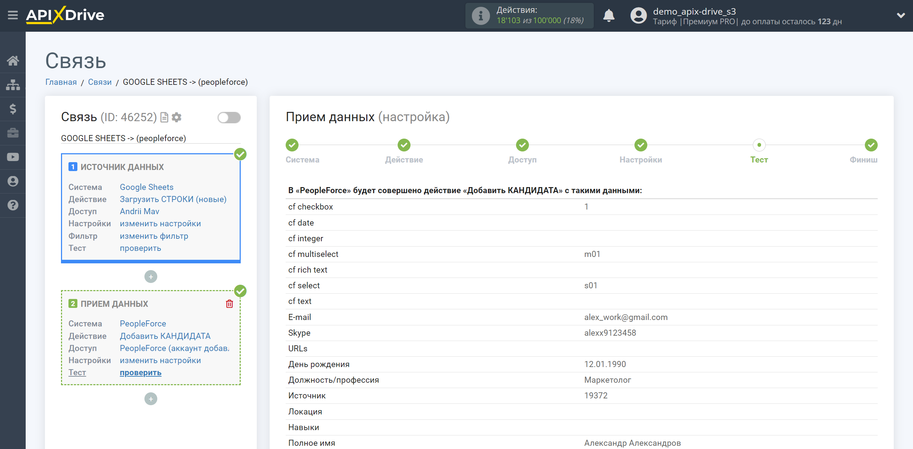
Task: Copy connection via document icon
Action: pyautogui.click(x=164, y=117)
